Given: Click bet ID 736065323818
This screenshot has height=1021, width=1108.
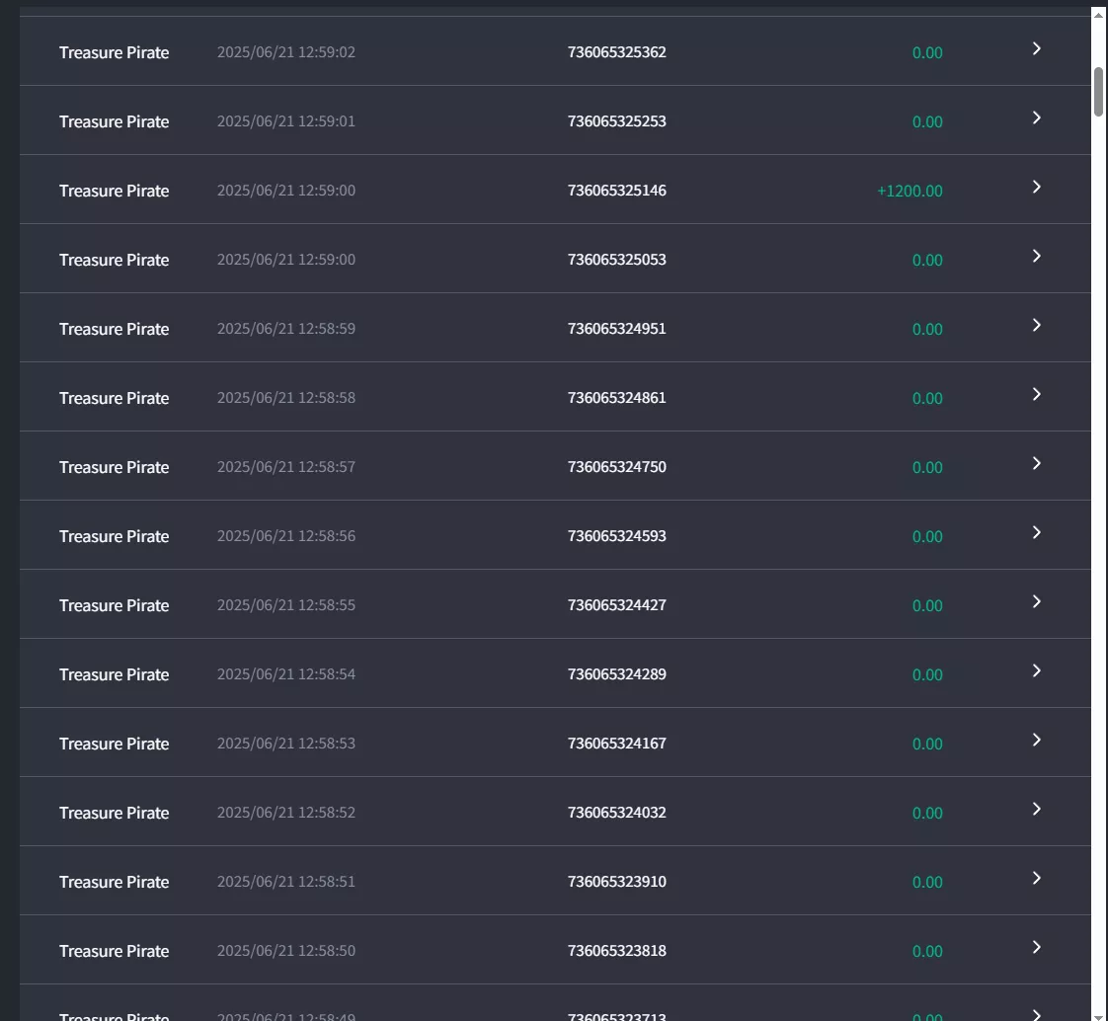Looking at the screenshot, I should (617, 951).
